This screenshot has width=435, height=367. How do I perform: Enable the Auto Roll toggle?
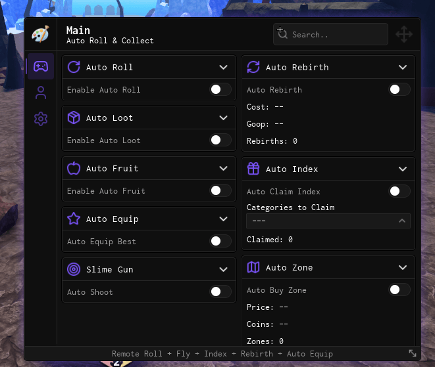click(220, 89)
